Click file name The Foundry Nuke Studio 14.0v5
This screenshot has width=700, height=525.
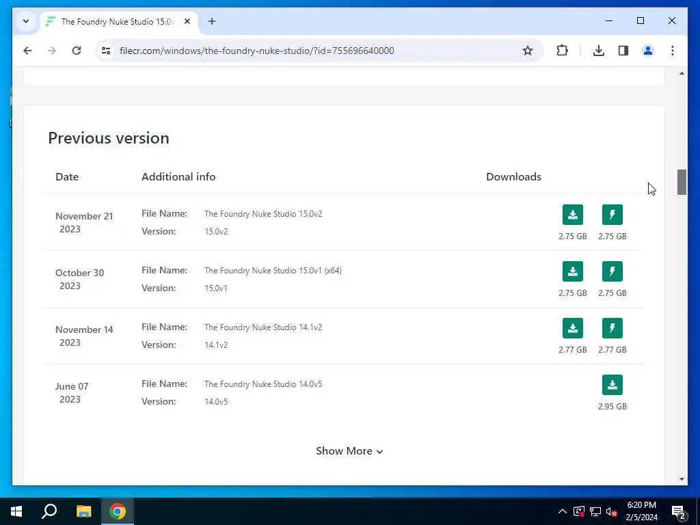pyautogui.click(x=263, y=384)
